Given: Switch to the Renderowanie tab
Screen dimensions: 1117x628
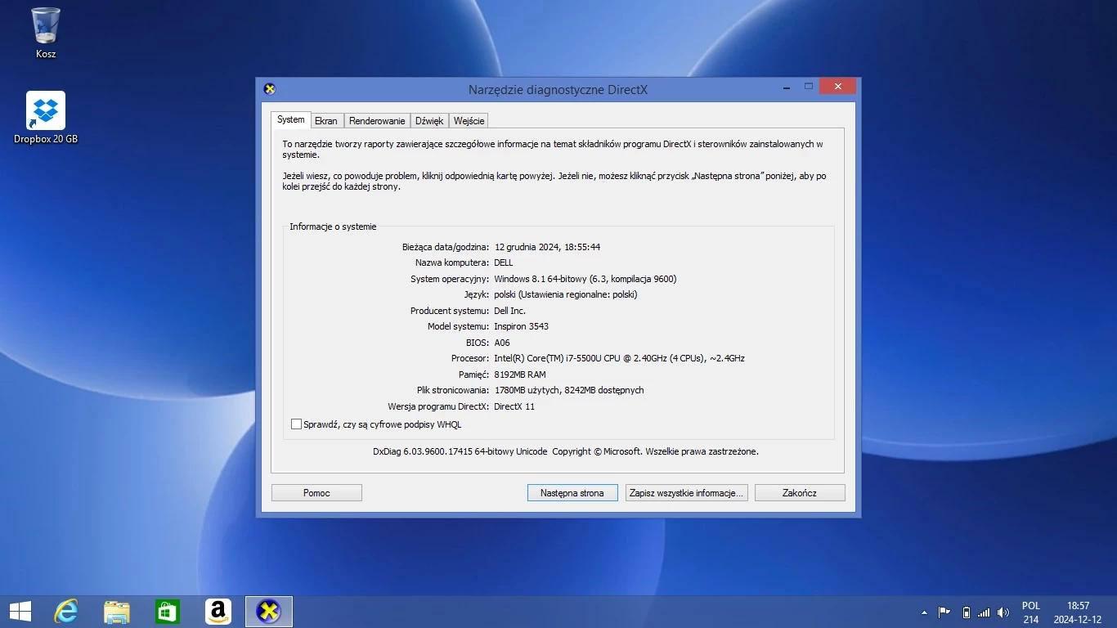Looking at the screenshot, I should tap(377, 121).
